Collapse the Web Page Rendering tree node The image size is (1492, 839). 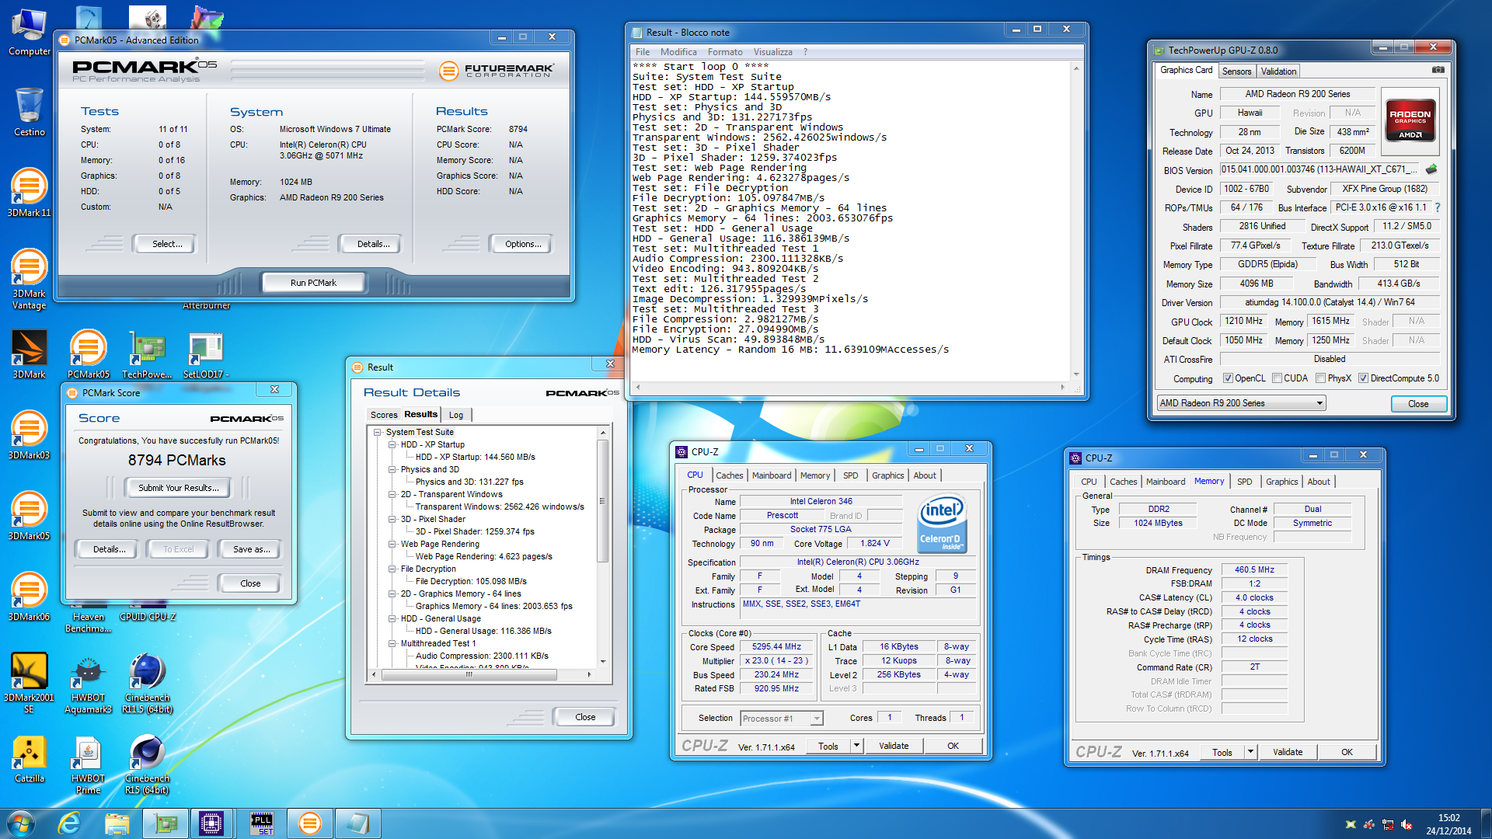coord(392,544)
